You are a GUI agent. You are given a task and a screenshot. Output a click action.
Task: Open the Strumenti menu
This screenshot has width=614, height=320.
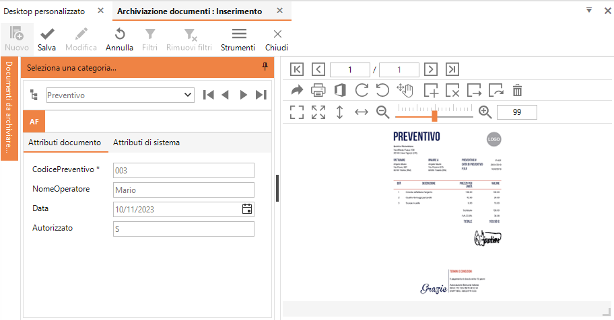tap(238, 39)
